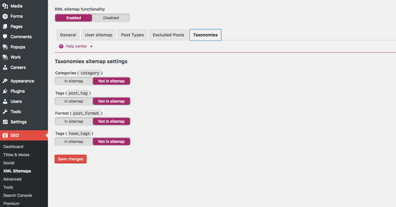Click the Popups sidebar icon
This screenshot has width=396, height=207.
click(x=5, y=47)
